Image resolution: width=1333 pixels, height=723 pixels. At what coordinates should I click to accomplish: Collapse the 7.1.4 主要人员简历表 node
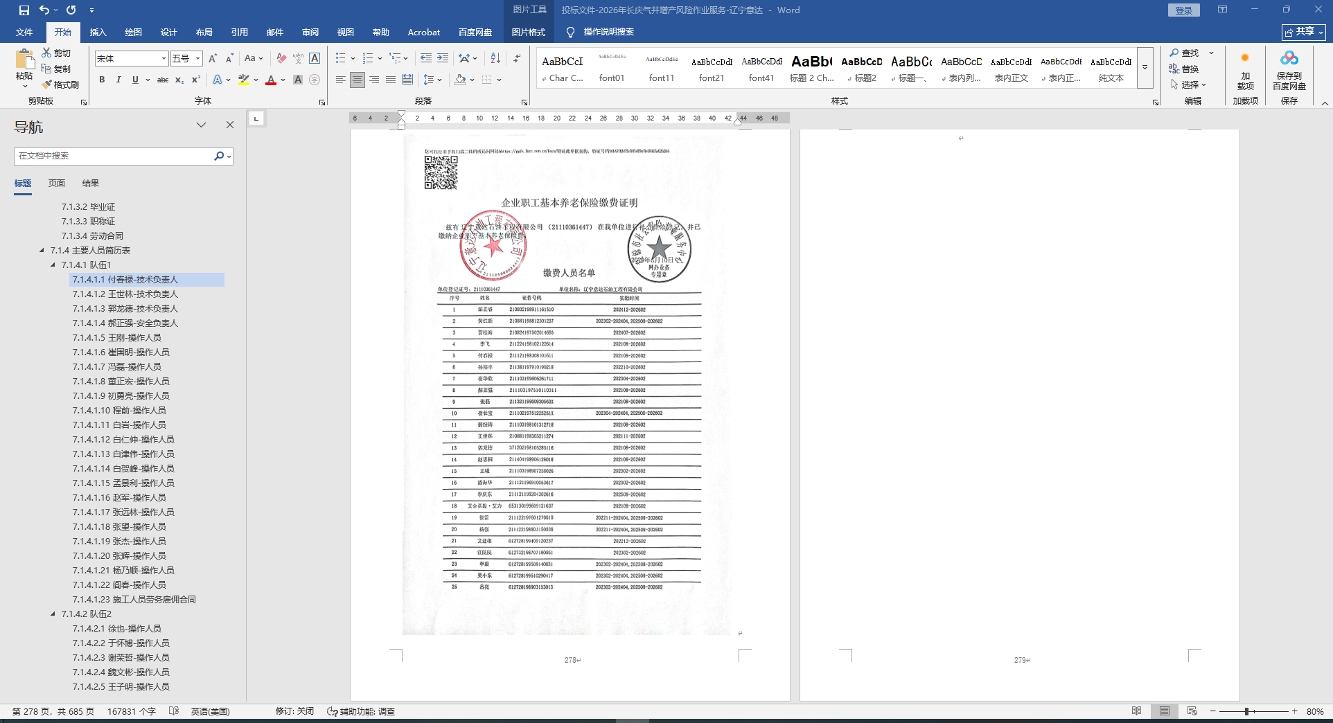click(x=42, y=250)
